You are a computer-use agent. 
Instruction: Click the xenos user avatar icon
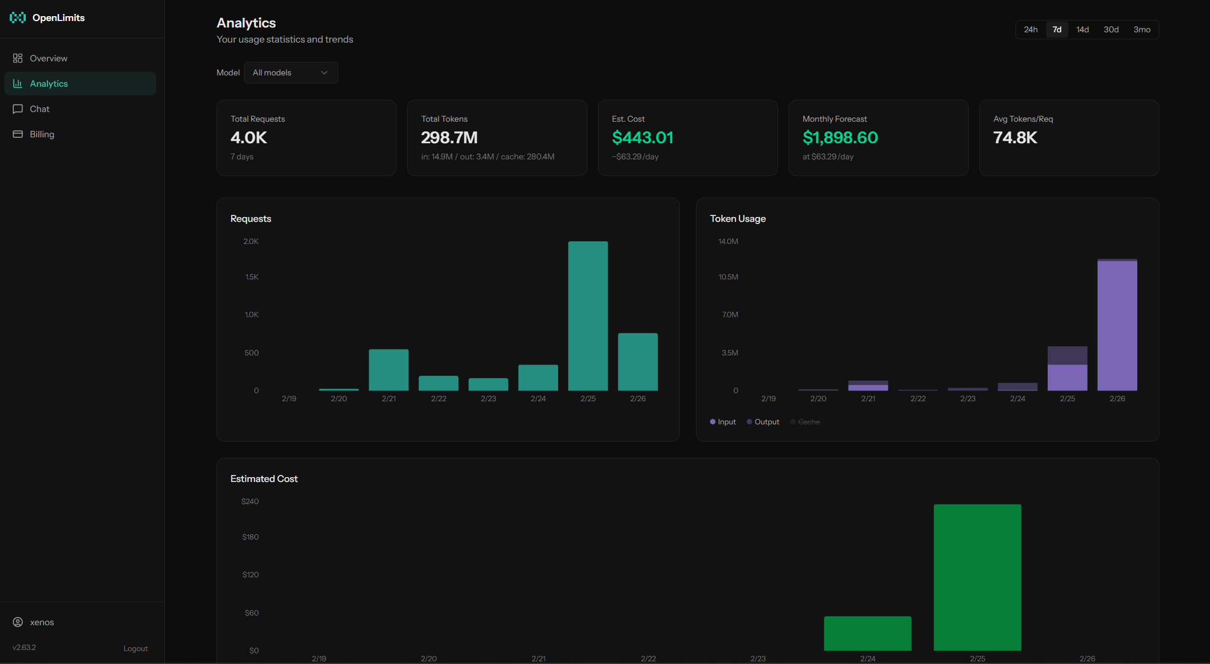pyautogui.click(x=18, y=622)
